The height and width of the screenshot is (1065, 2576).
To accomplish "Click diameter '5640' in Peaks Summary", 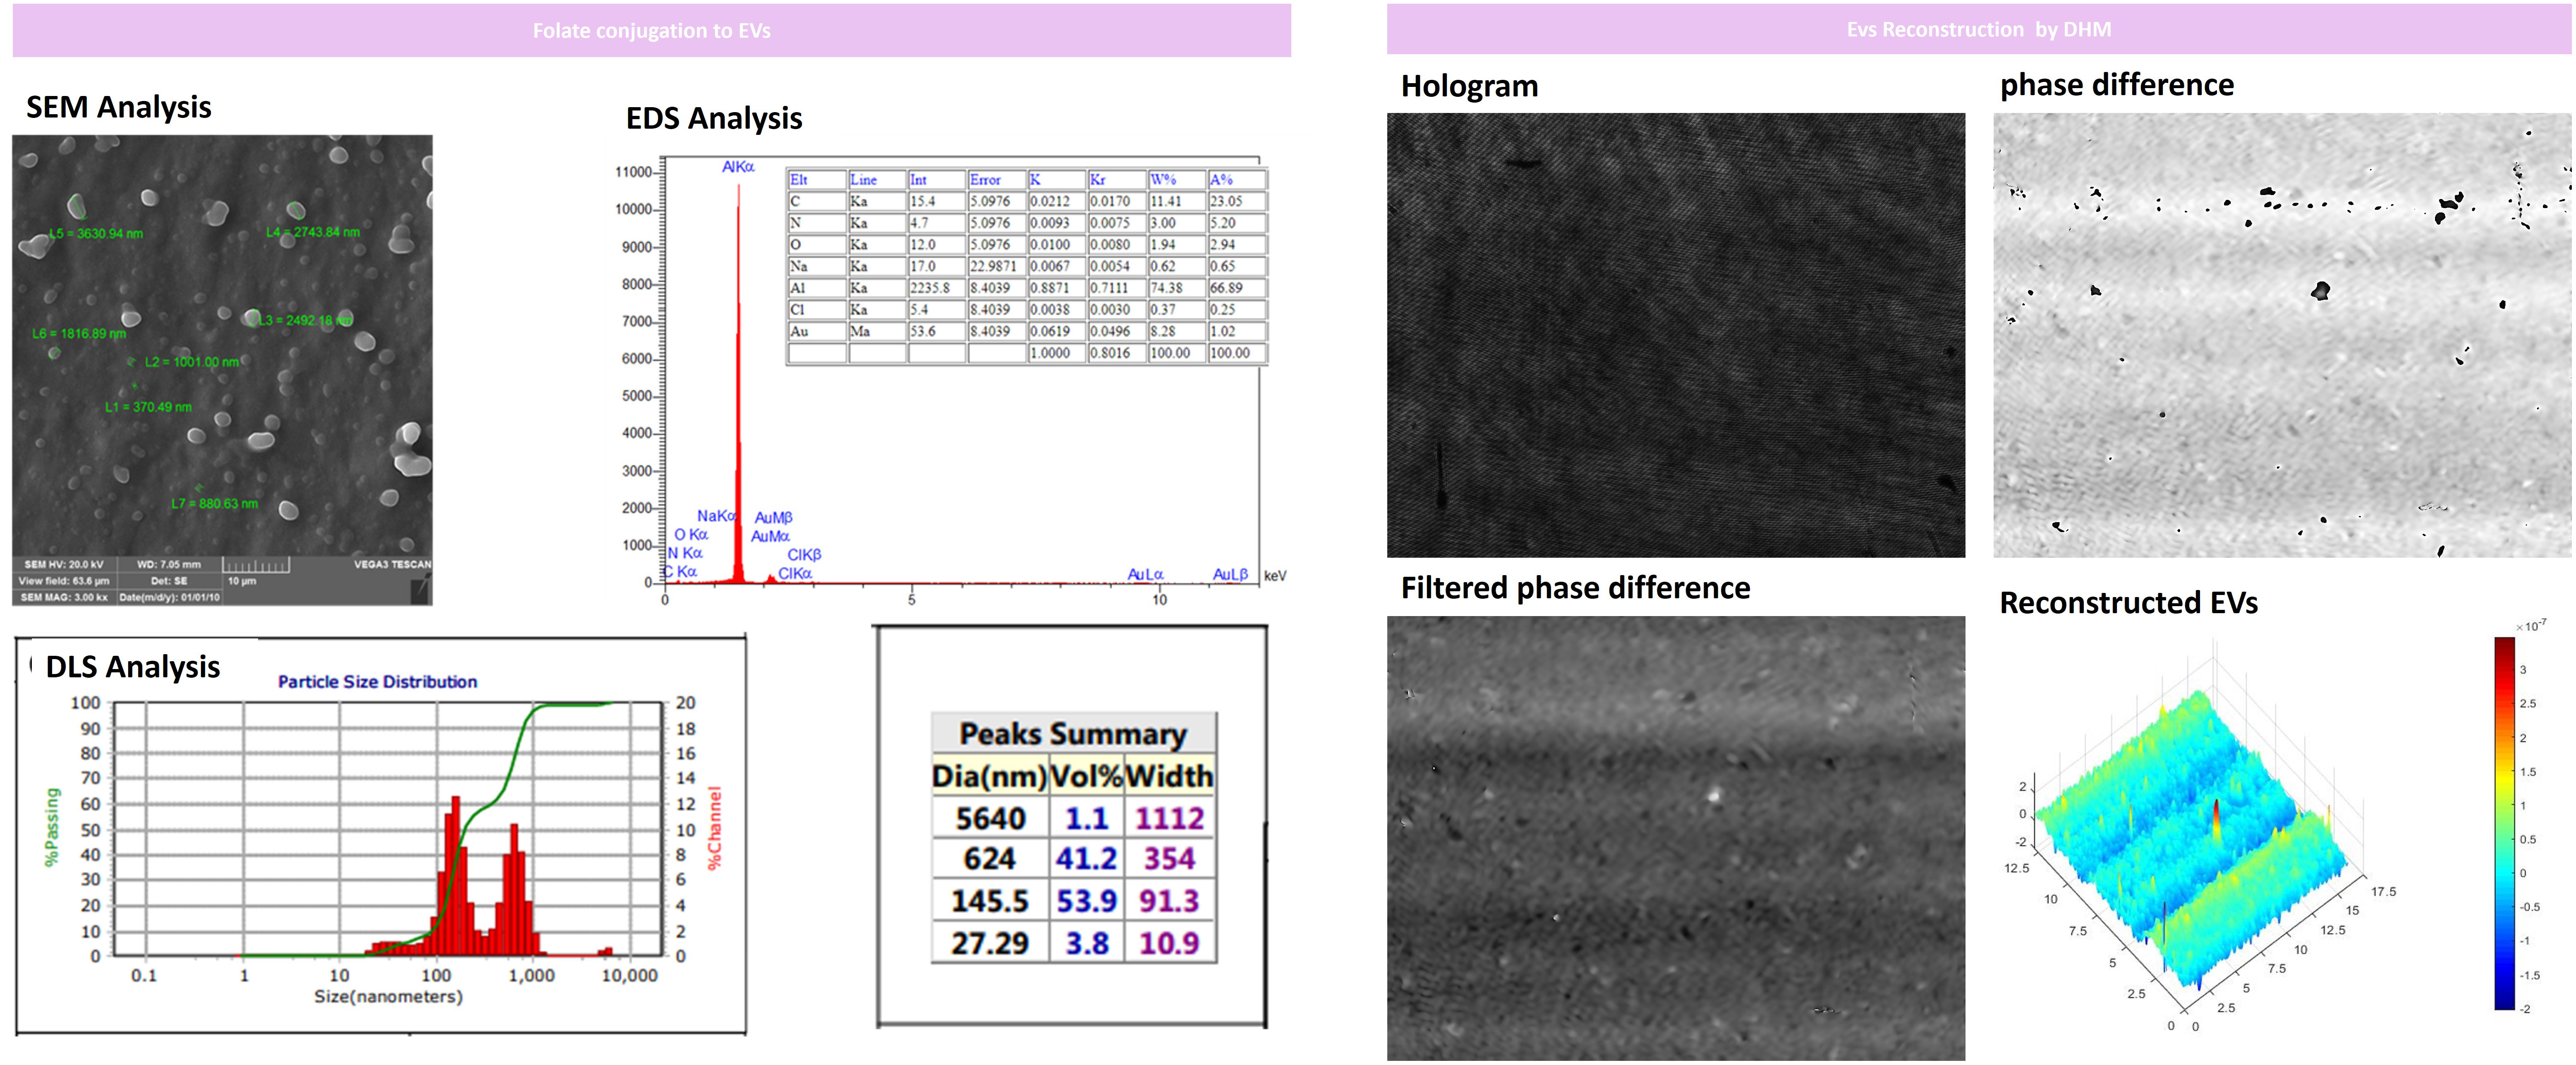I will click(990, 819).
